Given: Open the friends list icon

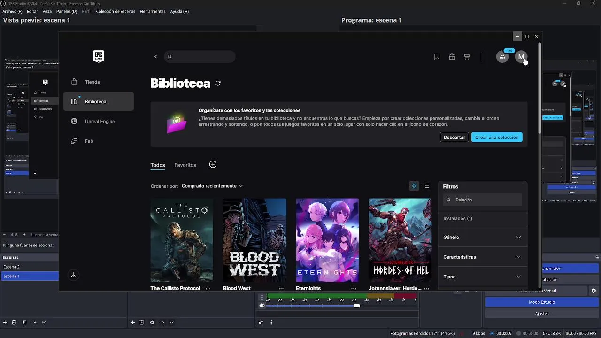Looking at the screenshot, I should pos(502,57).
